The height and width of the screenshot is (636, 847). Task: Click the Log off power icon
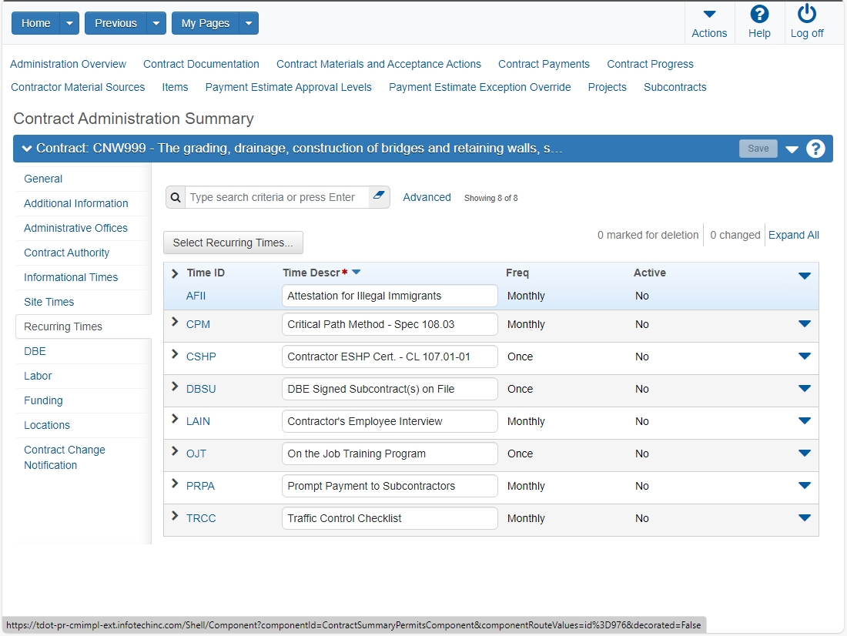click(x=806, y=14)
